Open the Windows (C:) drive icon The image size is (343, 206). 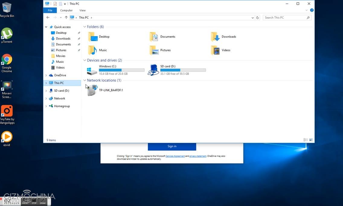(92, 70)
